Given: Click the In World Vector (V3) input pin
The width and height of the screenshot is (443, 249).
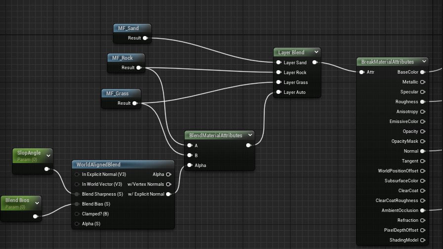Looking at the screenshot, I should tap(77, 184).
